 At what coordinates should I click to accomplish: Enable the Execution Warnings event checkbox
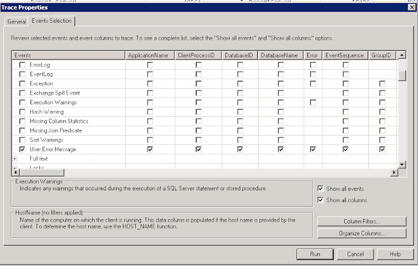22,102
